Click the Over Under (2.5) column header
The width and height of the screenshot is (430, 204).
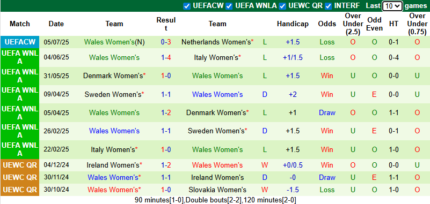(x=353, y=24)
